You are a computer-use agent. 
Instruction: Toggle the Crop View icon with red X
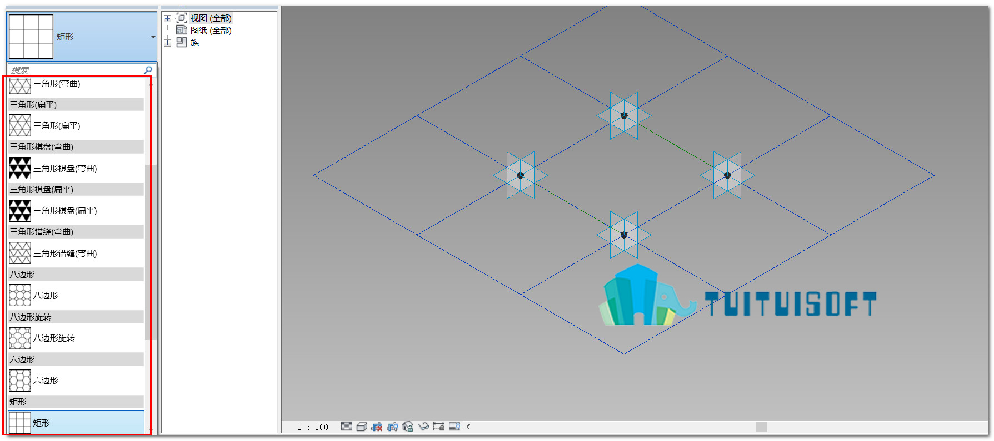coord(377,427)
